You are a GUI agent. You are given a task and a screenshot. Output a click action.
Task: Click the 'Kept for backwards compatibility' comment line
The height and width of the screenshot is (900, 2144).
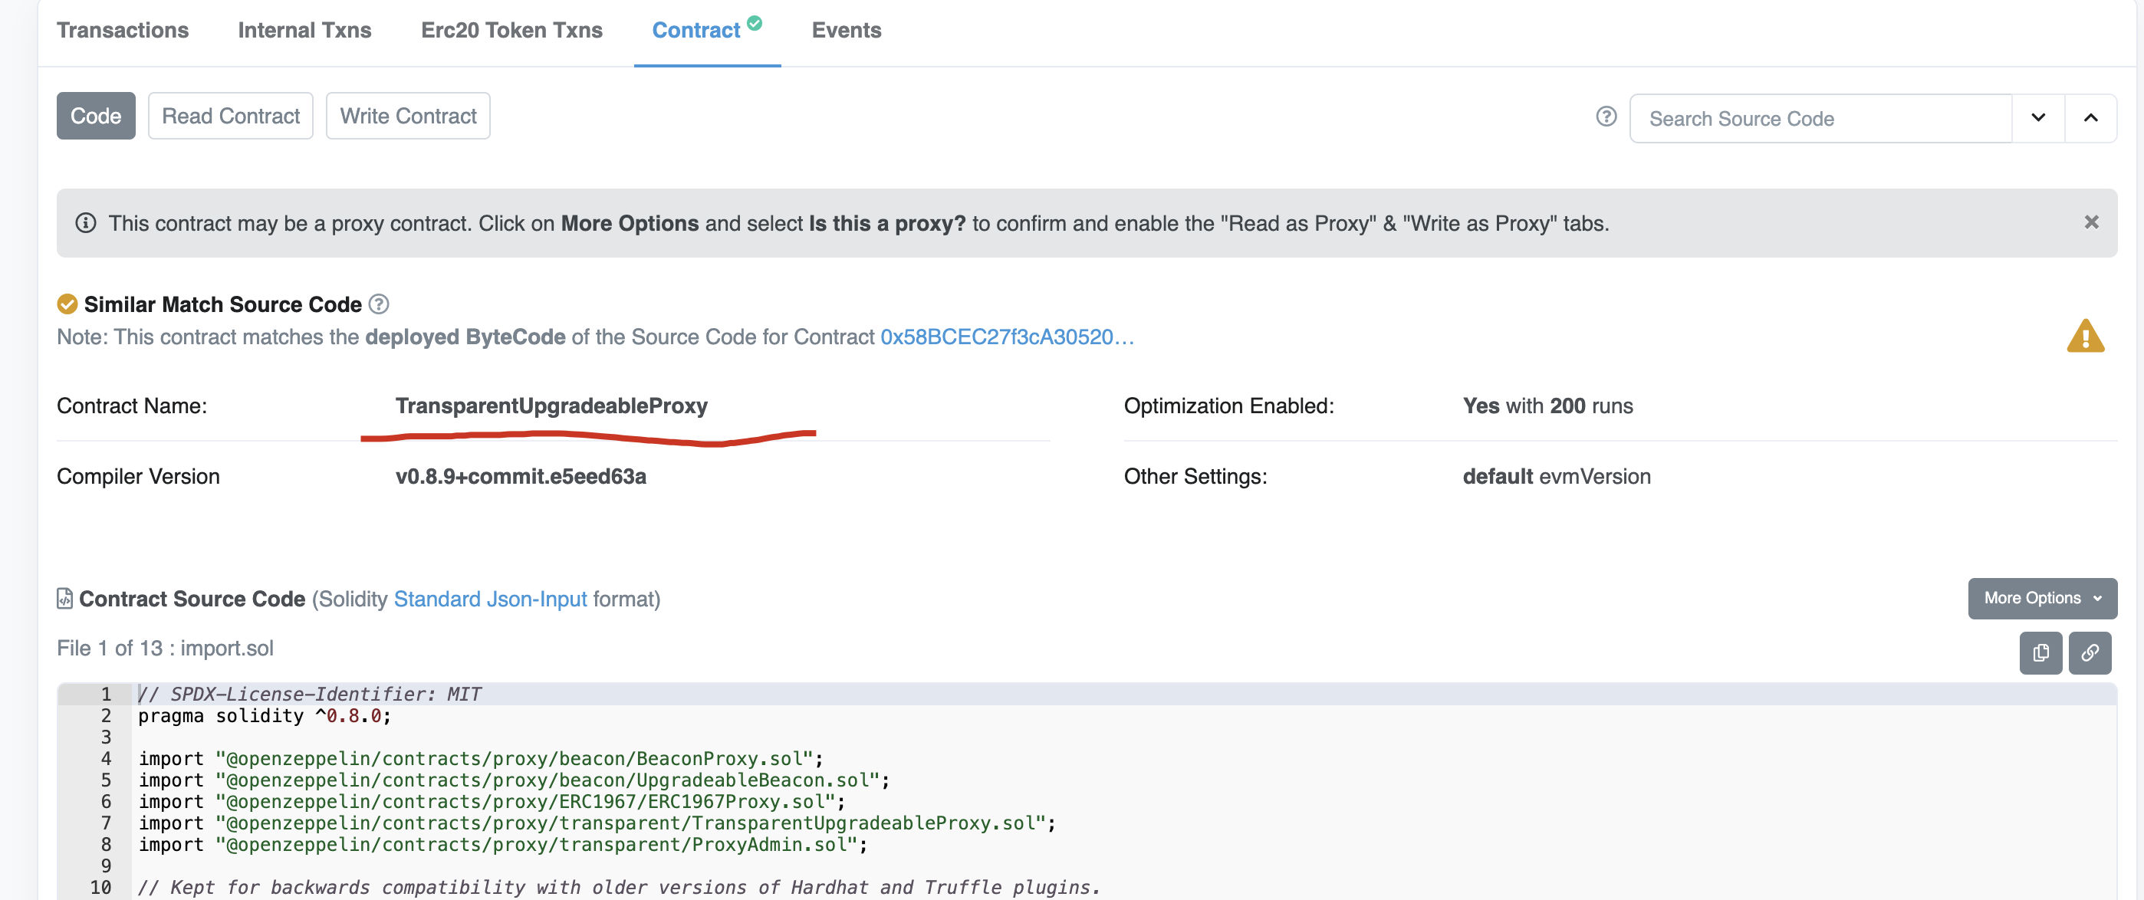620,888
